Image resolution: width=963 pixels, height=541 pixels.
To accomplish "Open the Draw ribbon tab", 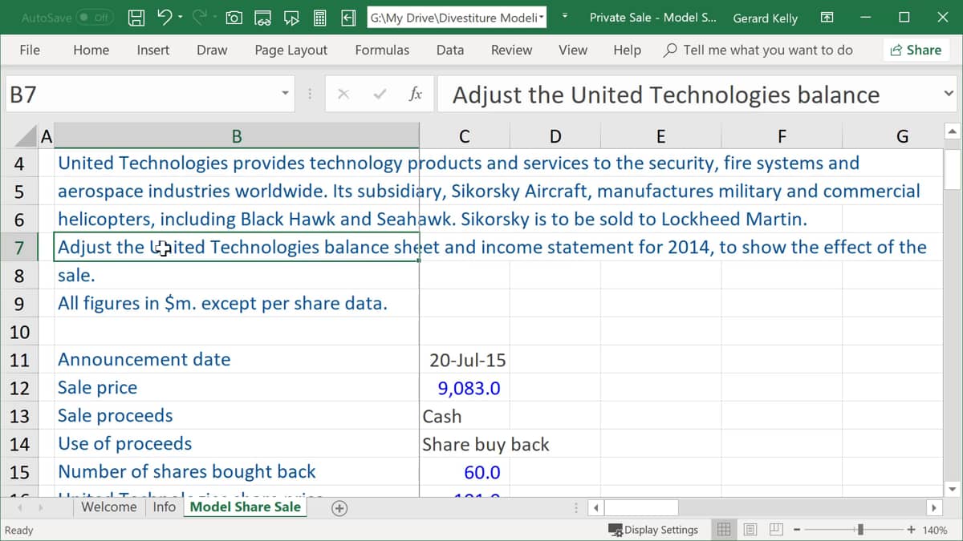I will 212,50.
